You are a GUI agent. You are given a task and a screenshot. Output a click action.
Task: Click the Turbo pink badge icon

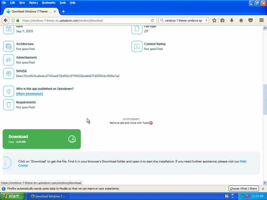(151, 123)
